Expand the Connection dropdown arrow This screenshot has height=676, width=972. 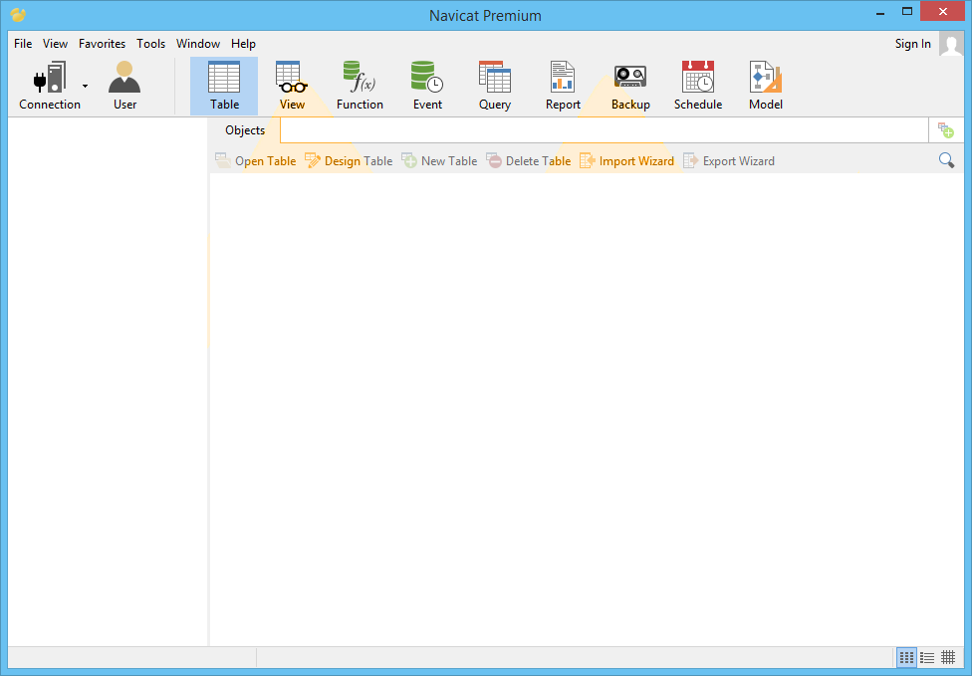85,87
